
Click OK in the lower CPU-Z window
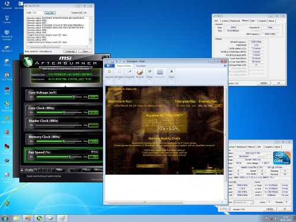pos(285,209)
